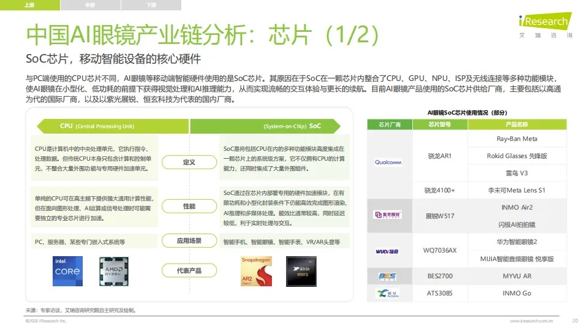Click the 性能 pill label
This screenshot has width=588, height=331.
coord(189,206)
